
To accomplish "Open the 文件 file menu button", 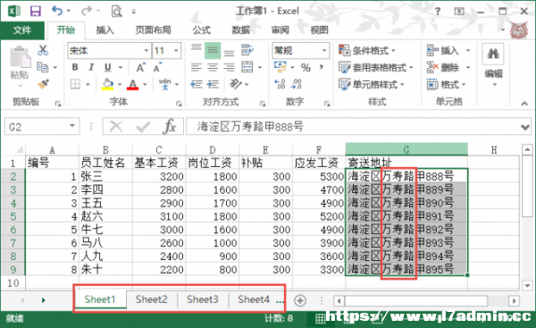I will pos(22,30).
